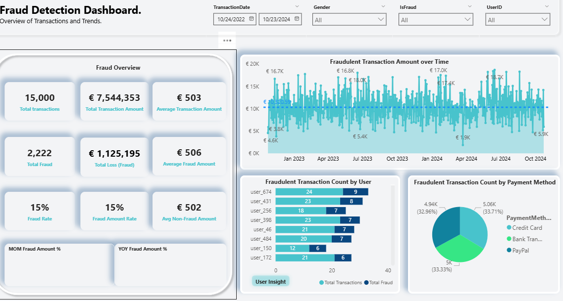Click the user_46 row label
This screenshot has height=301, width=563.
tap(262, 229)
